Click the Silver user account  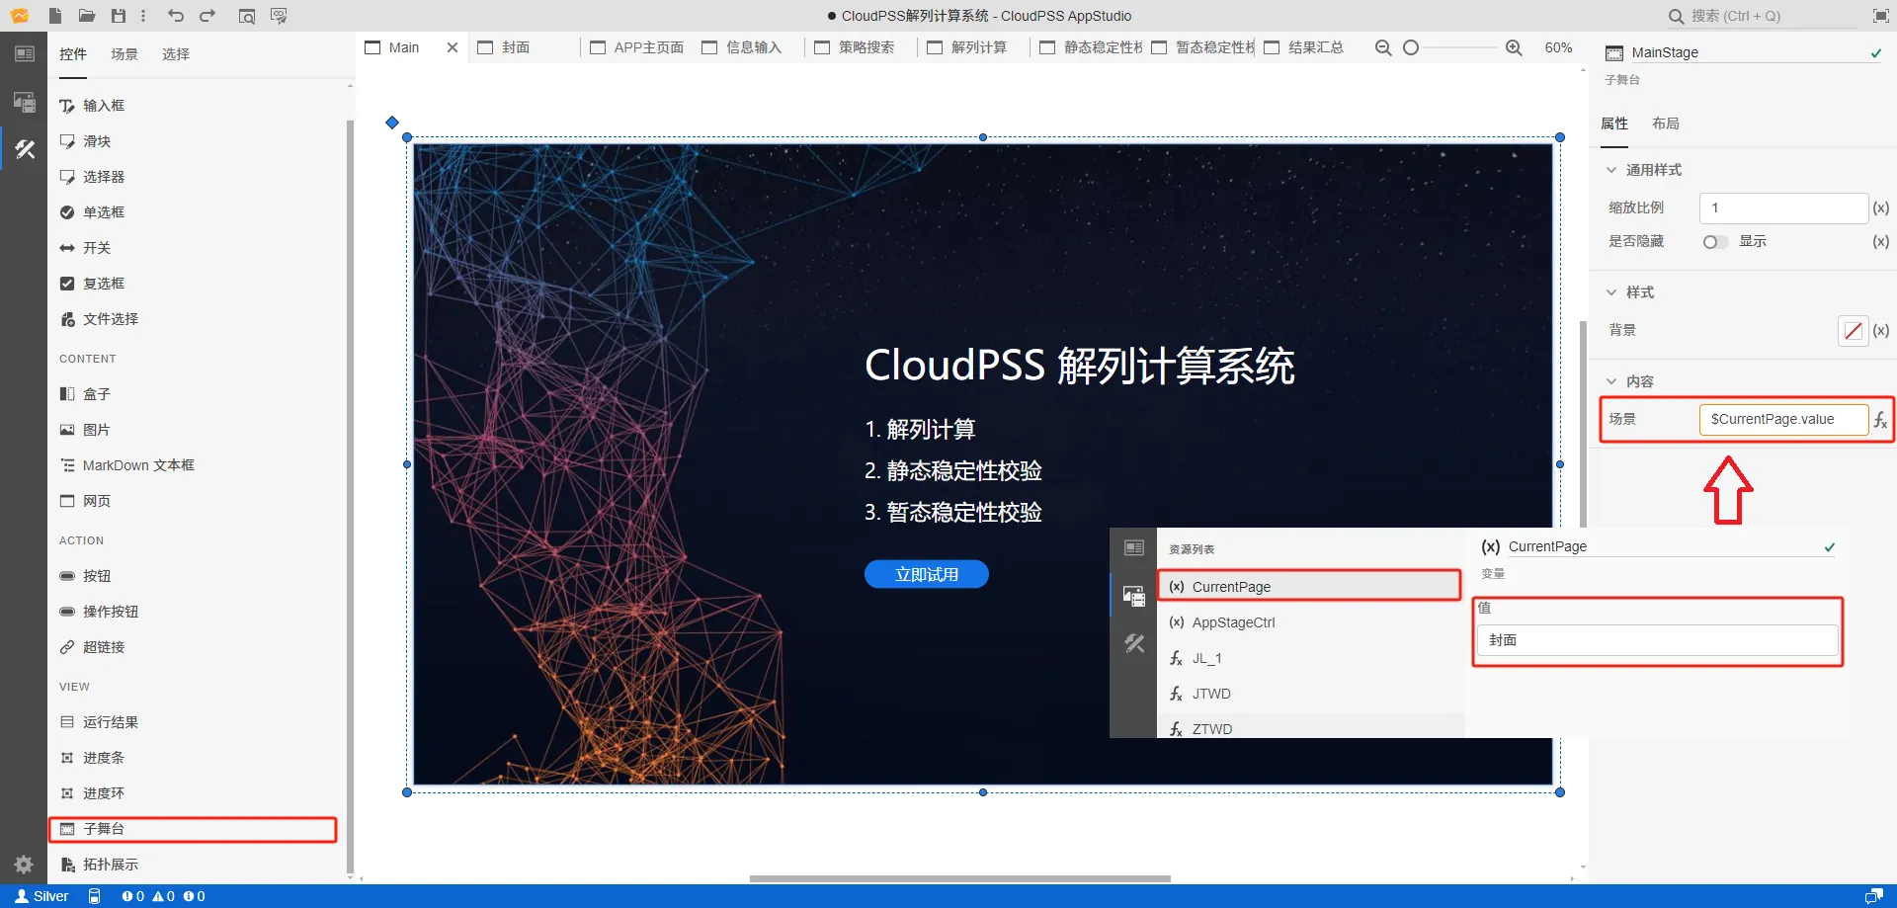(41, 896)
